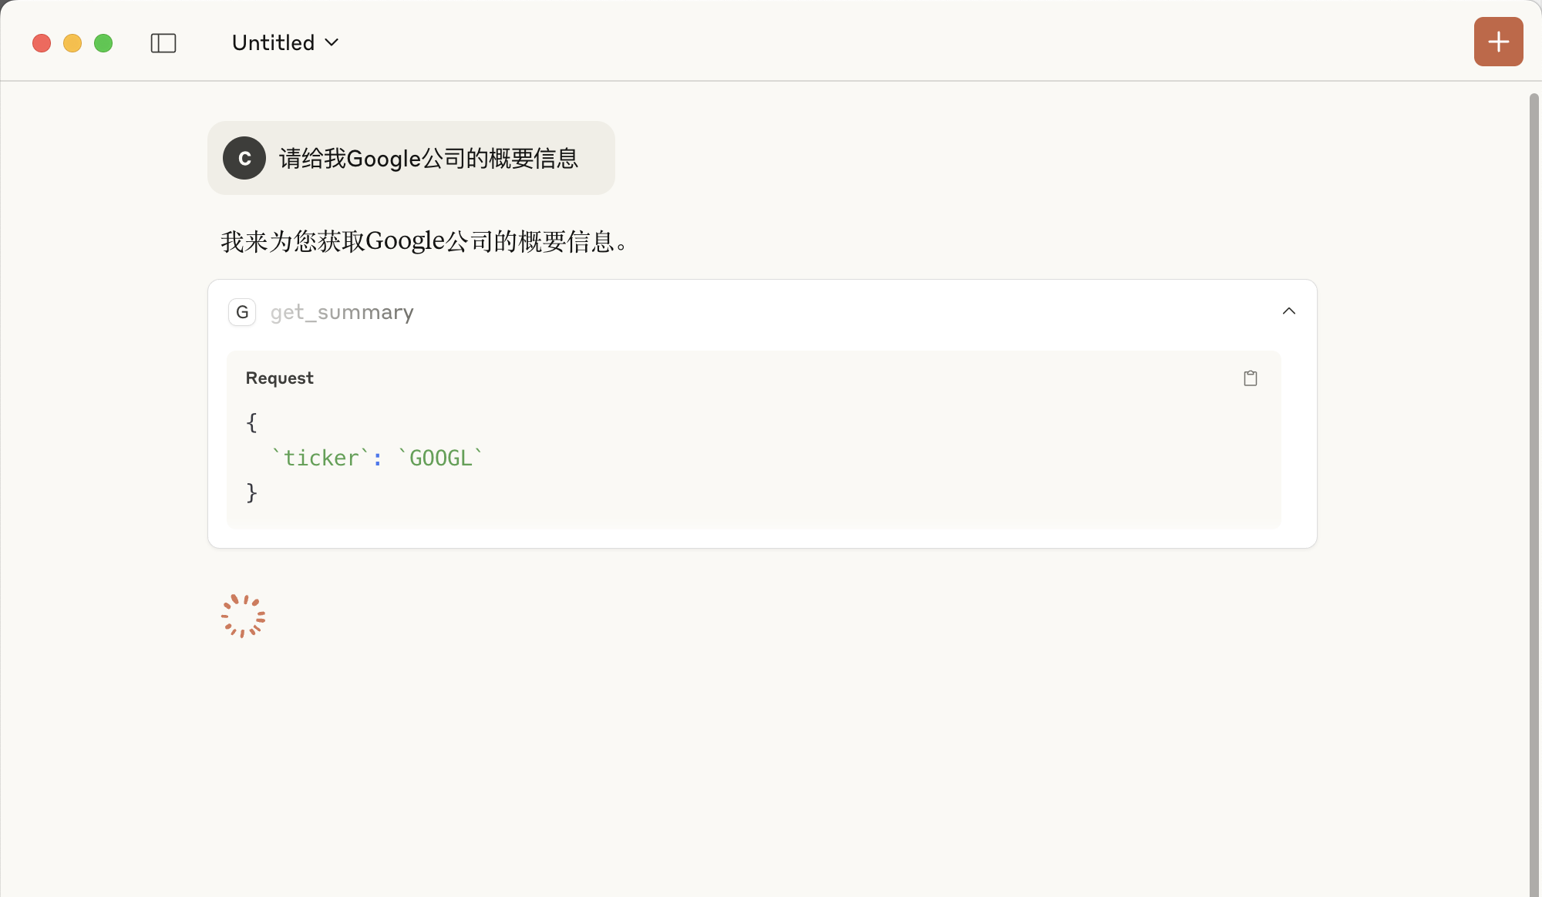This screenshot has width=1542, height=897.
Task: Click the assistant reply starting with 我来为您
Action: (x=425, y=242)
